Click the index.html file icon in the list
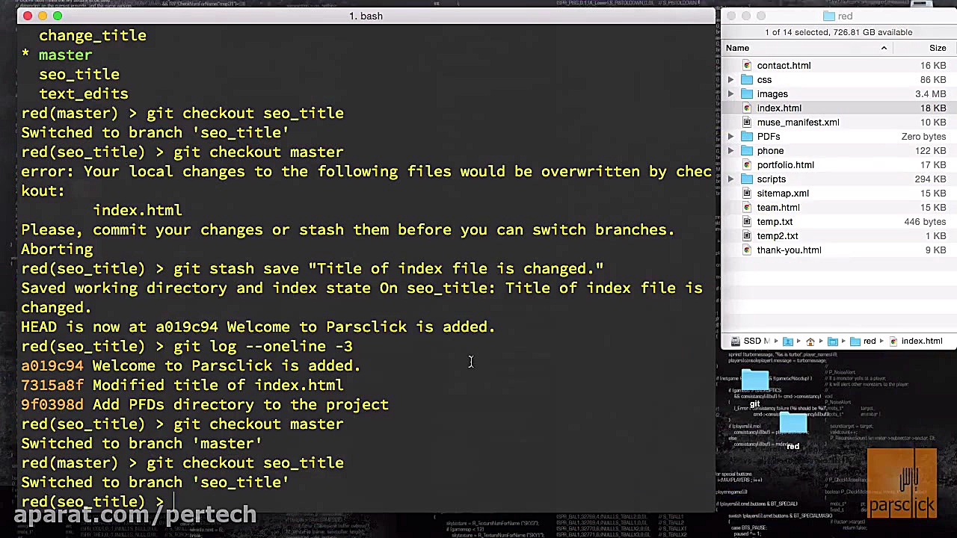Image resolution: width=957 pixels, height=538 pixels. point(746,108)
